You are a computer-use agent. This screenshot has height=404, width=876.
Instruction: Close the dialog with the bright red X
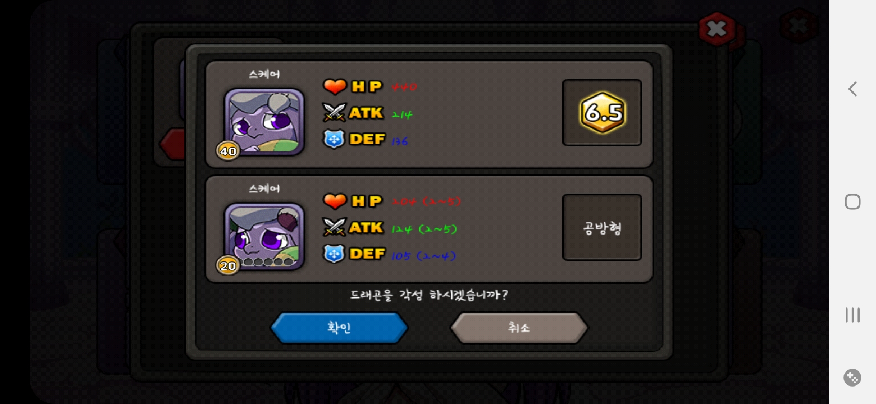pos(717,29)
